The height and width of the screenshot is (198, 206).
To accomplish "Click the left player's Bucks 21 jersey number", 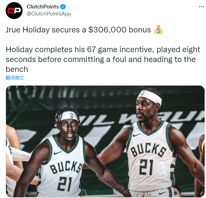I will coord(65,184).
